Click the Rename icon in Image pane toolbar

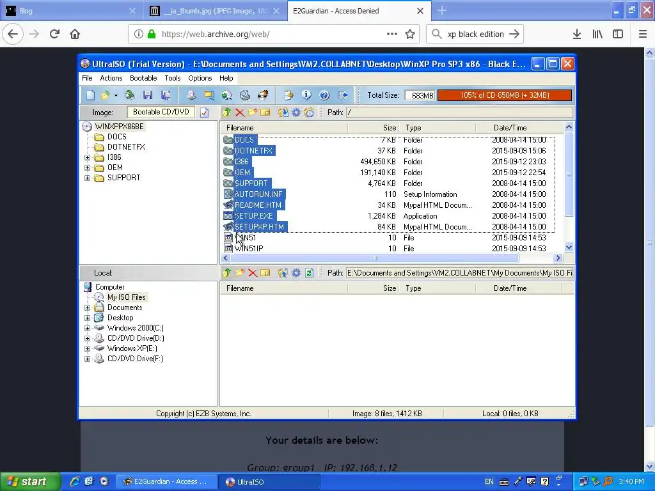265,113
